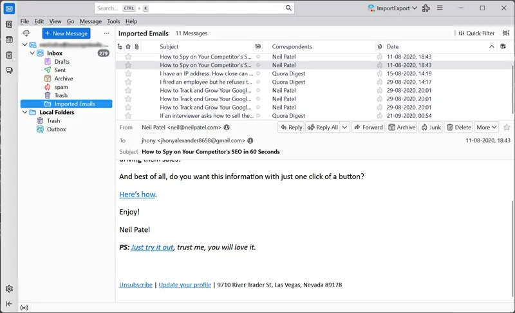Image resolution: width=515 pixels, height=313 pixels.
Task: Open the File menu
Action: (x=24, y=21)
